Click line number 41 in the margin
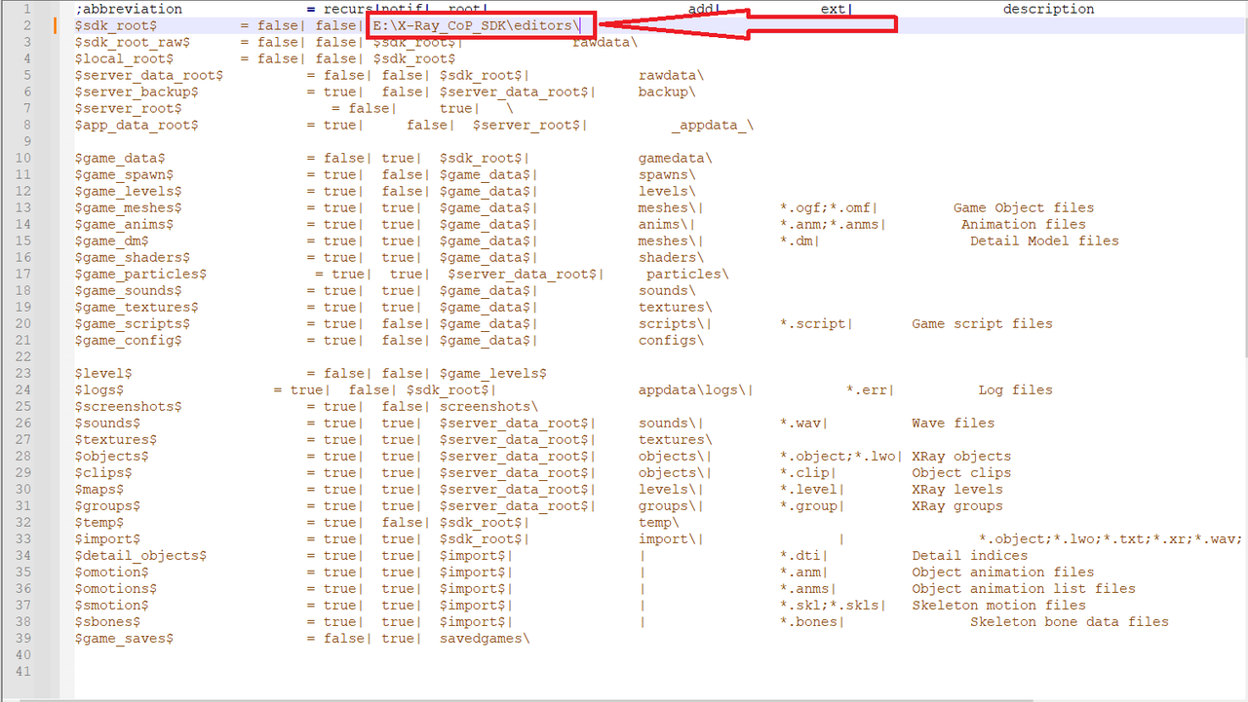This screenshot has width=1248, height=702. pyautogui.click(x=23, y=671)
